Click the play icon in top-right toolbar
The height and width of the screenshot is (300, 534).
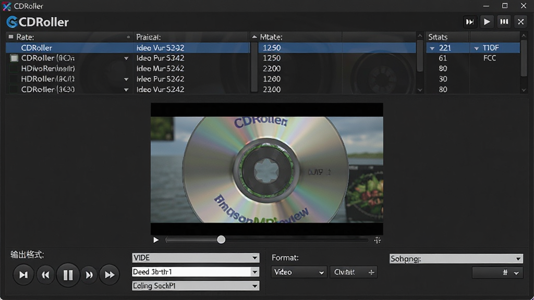(x=487, y=22)
